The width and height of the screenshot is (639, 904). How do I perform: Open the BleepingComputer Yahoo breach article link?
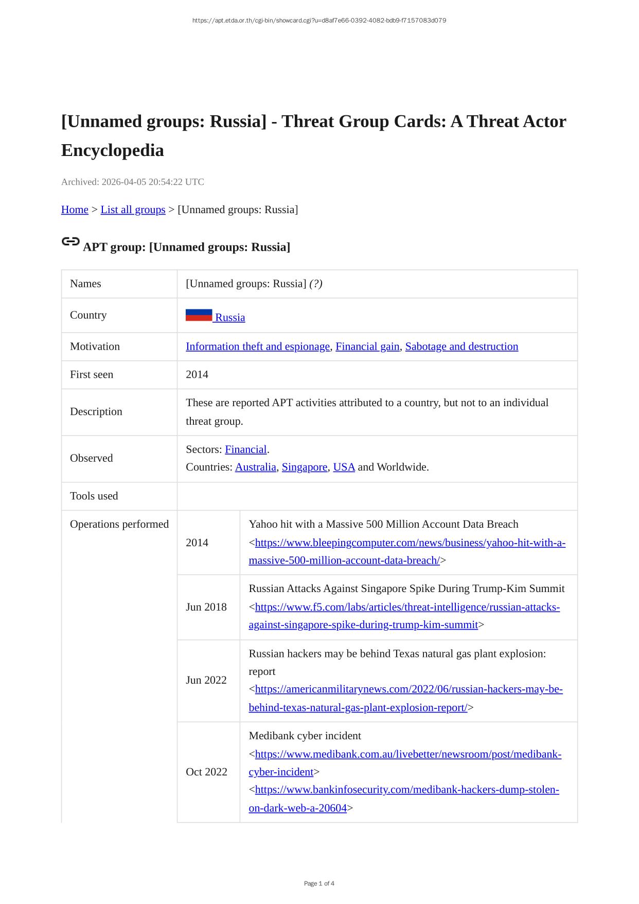(410, 543)
